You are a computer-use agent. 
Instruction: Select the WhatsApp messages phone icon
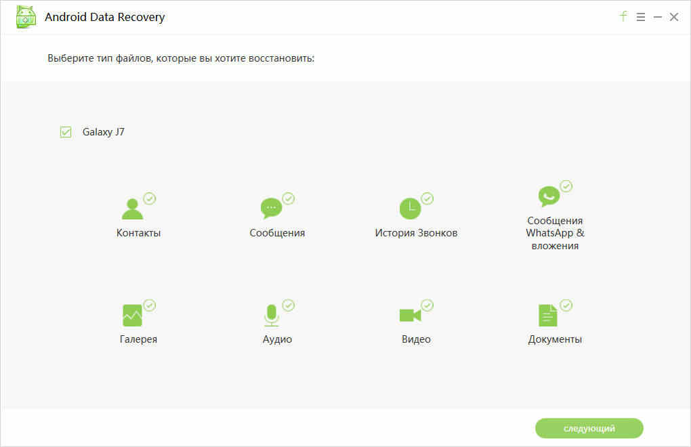click(x=549, y=196)
